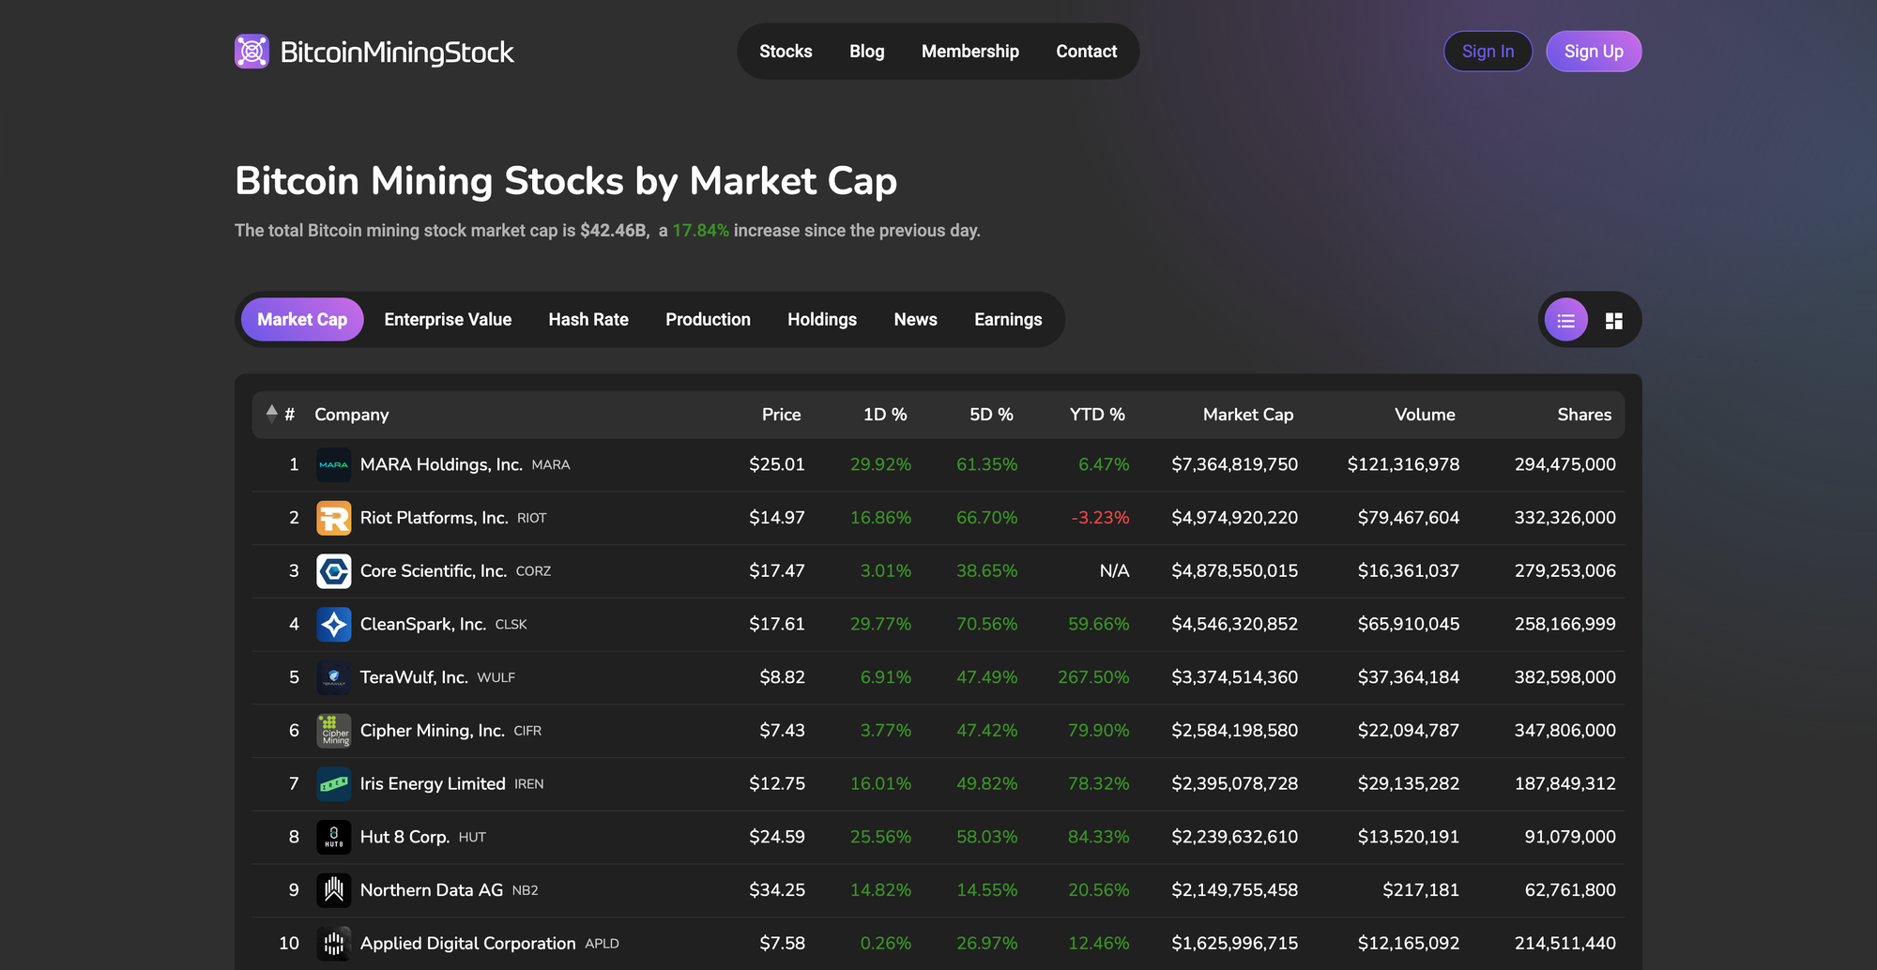Open the Enterprise Value tab
The image size is (1877, 970).
pos(448,320)
